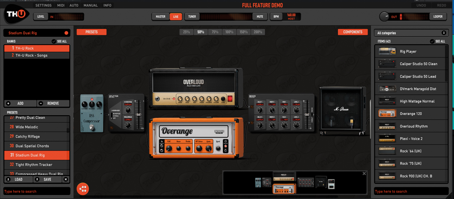Click the Load preset button
The height and width of the screenshot is (199, 454).
coord(19,179)
